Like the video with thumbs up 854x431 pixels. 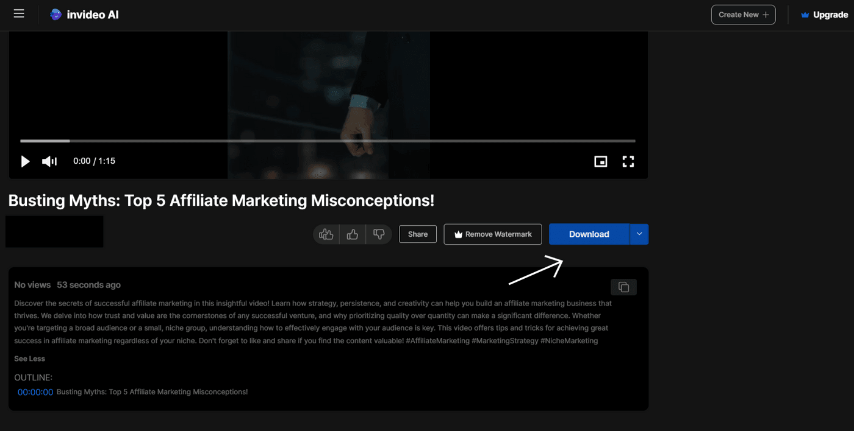coord(352,234)
